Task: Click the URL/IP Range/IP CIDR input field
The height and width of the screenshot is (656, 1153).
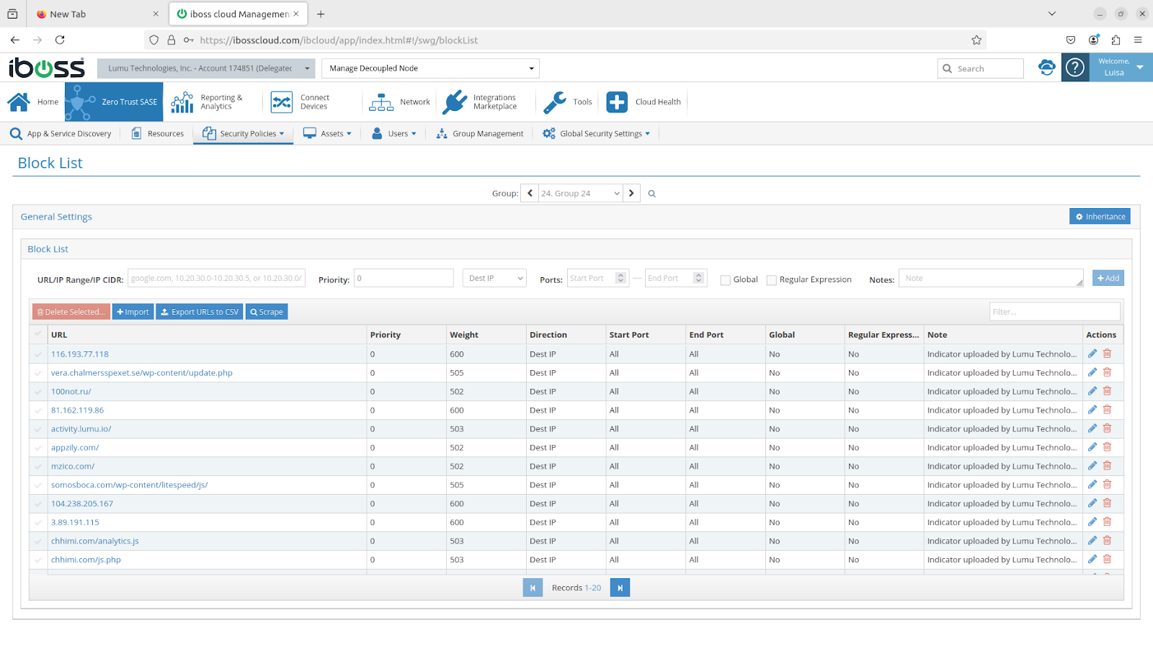Action: 216,279
